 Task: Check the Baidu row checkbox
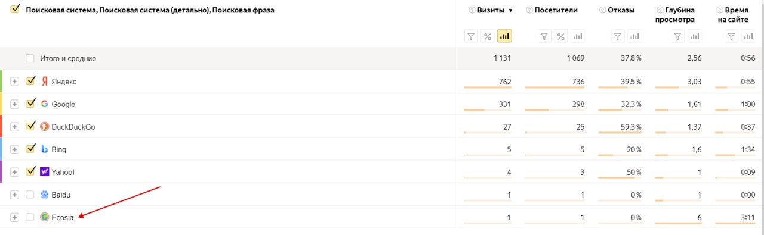coord(30,195)
